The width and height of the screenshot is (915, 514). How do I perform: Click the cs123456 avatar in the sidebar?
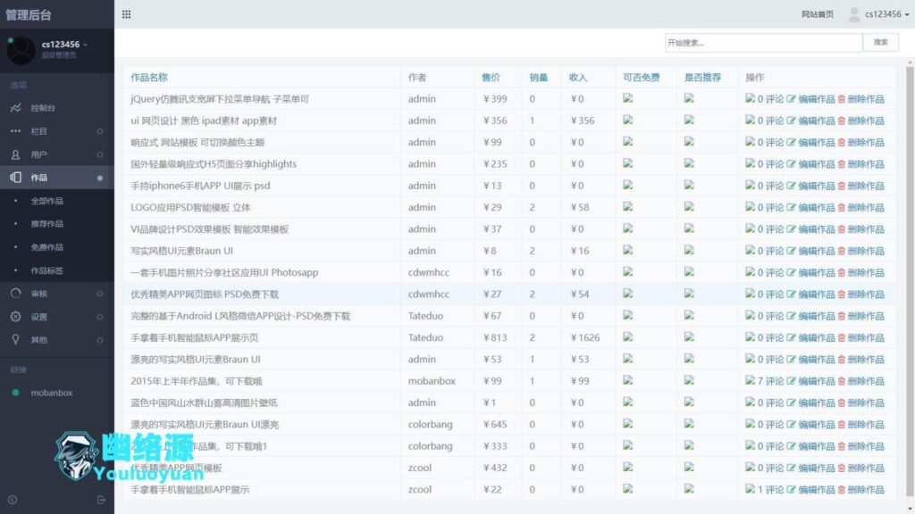(x=21, y=50)
